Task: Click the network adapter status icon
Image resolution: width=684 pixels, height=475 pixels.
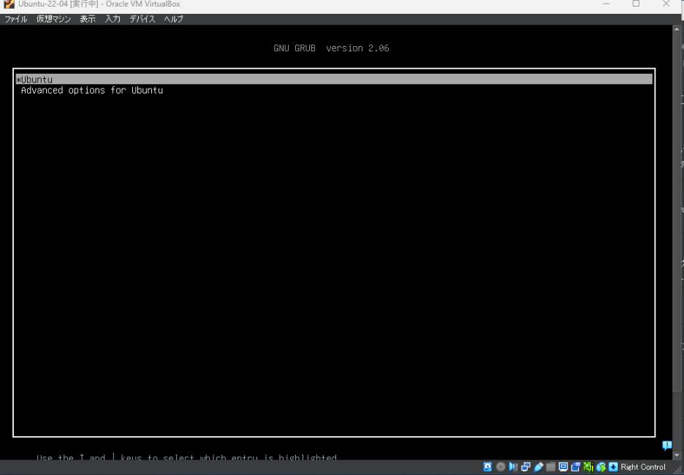Action: tap(525, 467)
